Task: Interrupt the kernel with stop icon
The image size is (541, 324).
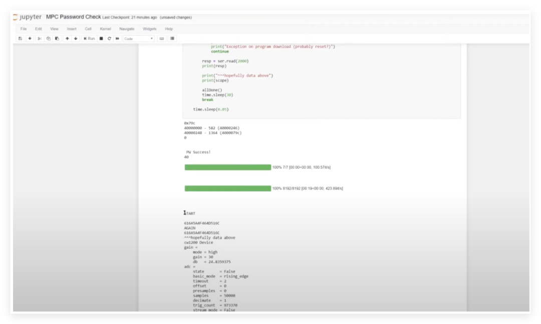Action: coord(101,38)
